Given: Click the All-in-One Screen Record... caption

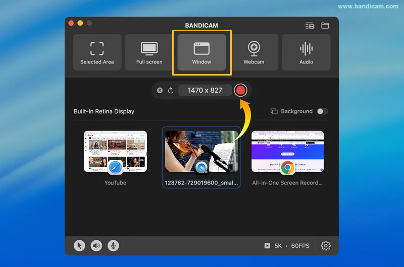Looking at the screenshot, I should (x=287, y=183).
